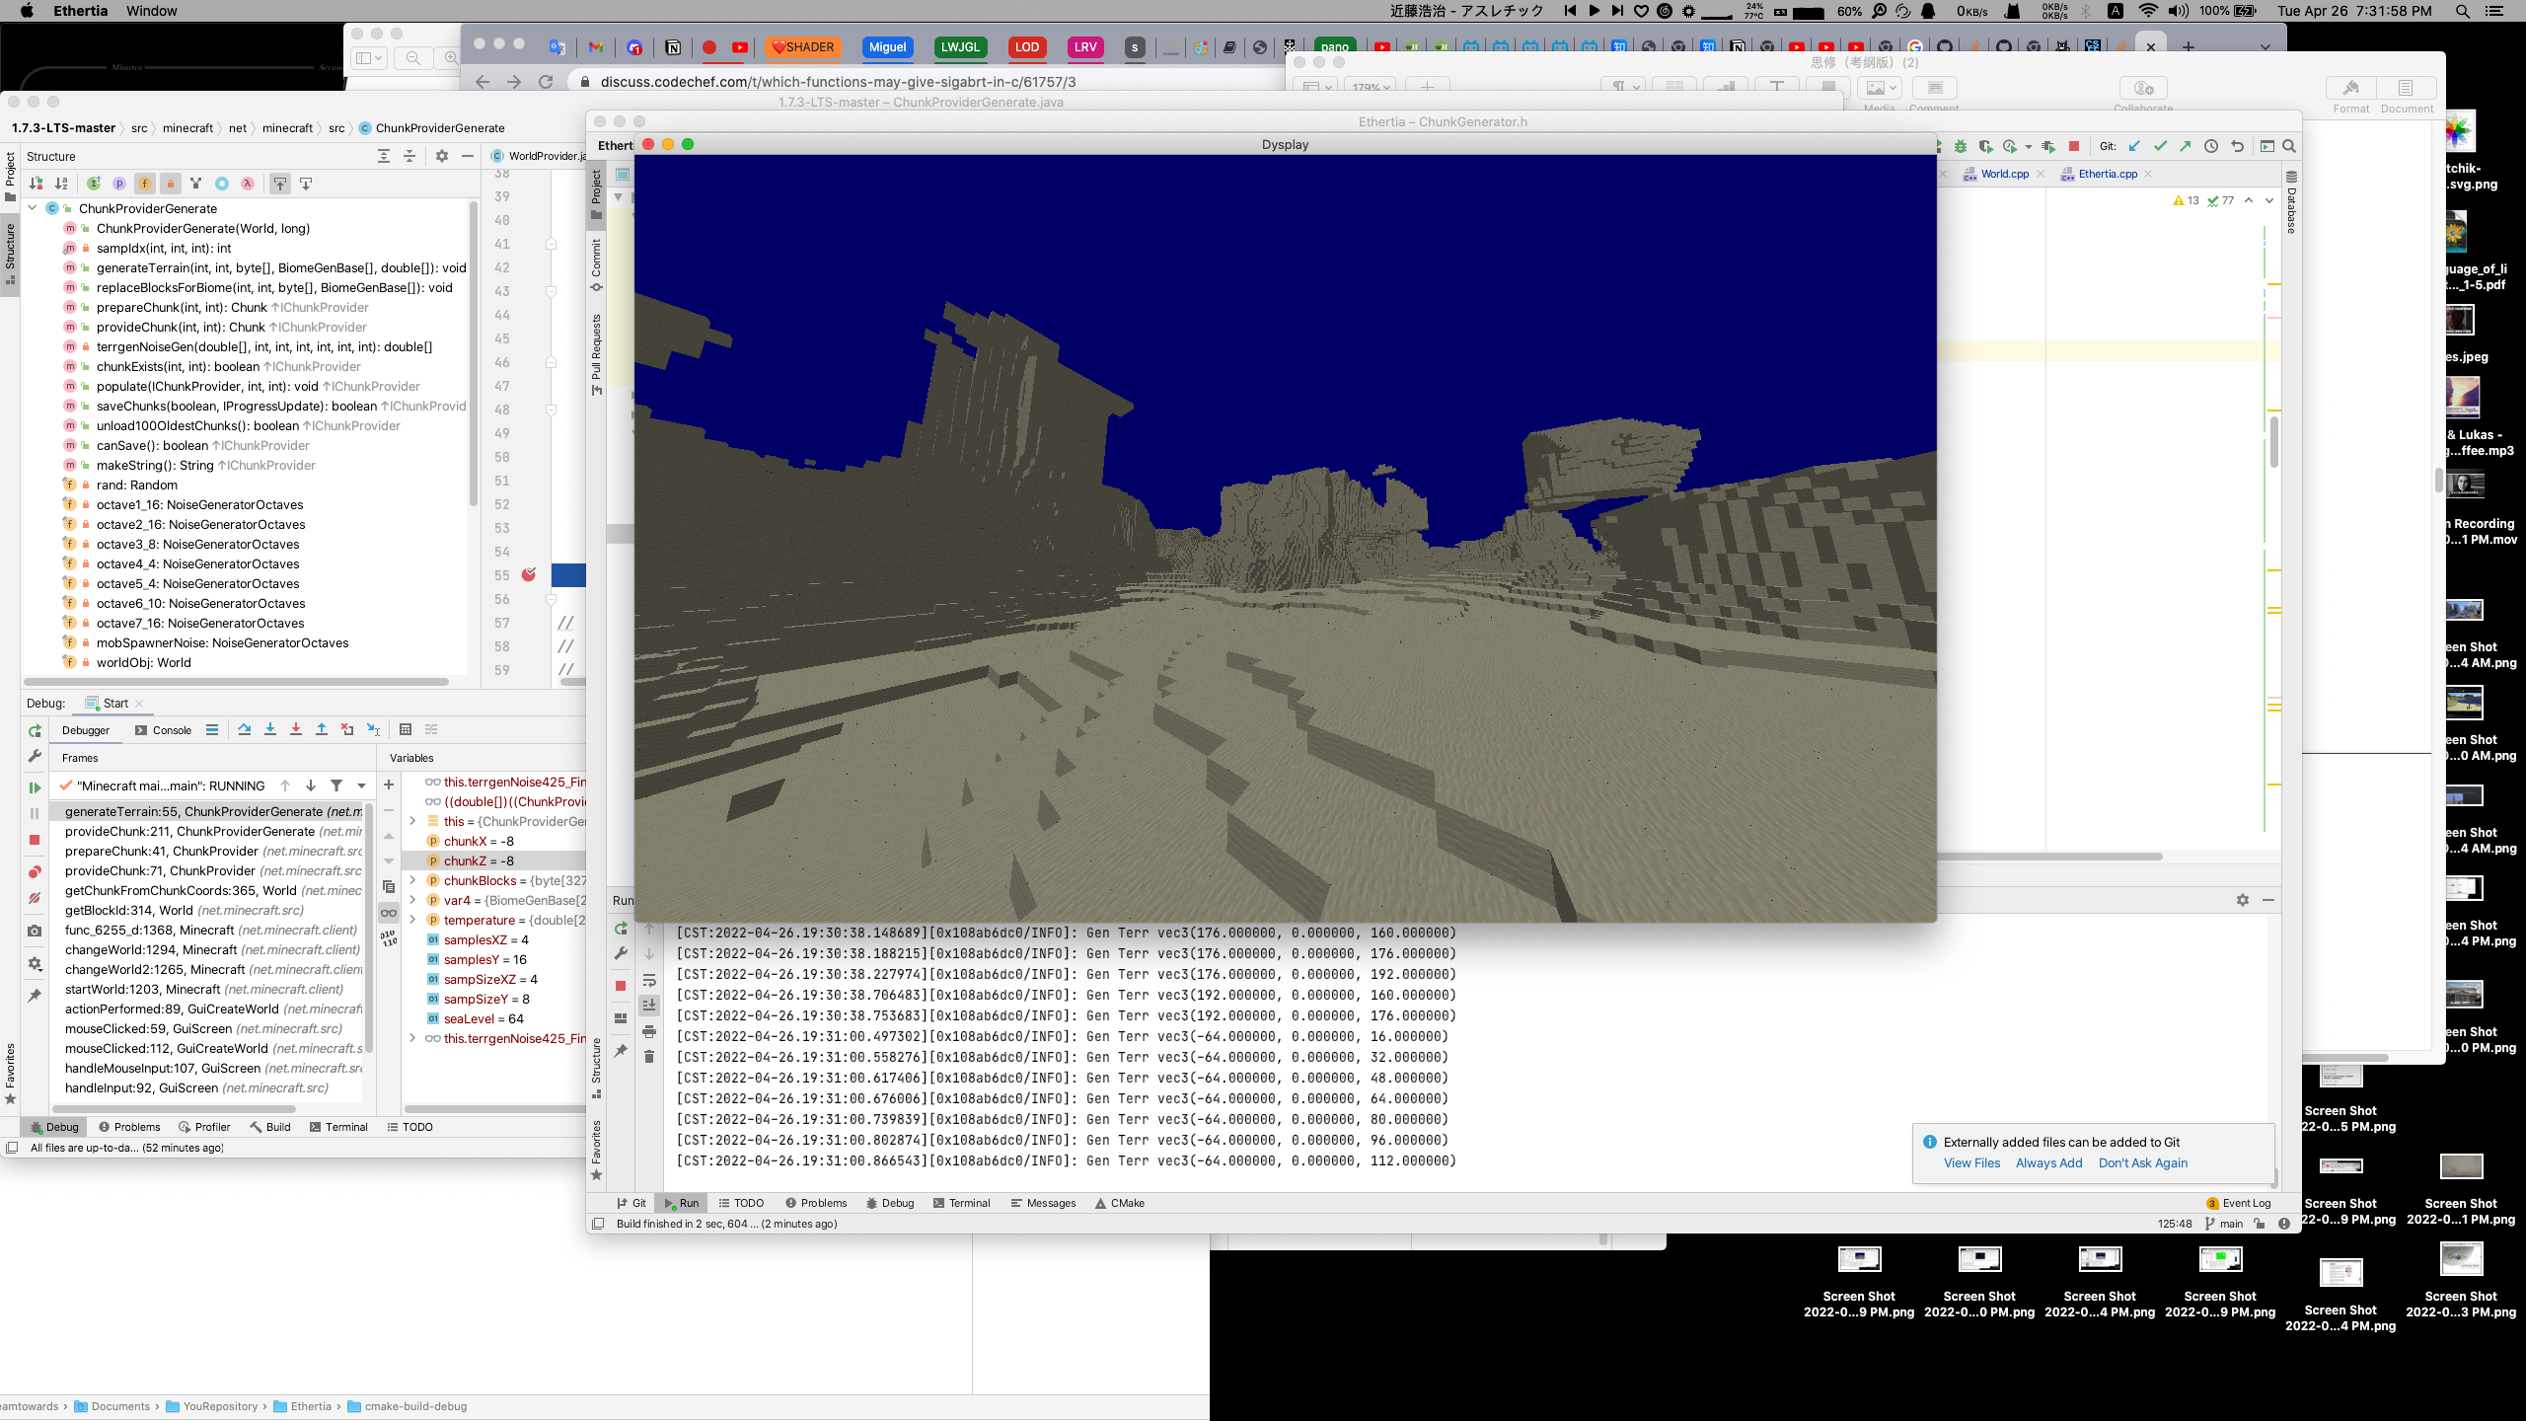Expand temperature variable node
This screenshot has width=2526, height=1421.
pos(412,920)
